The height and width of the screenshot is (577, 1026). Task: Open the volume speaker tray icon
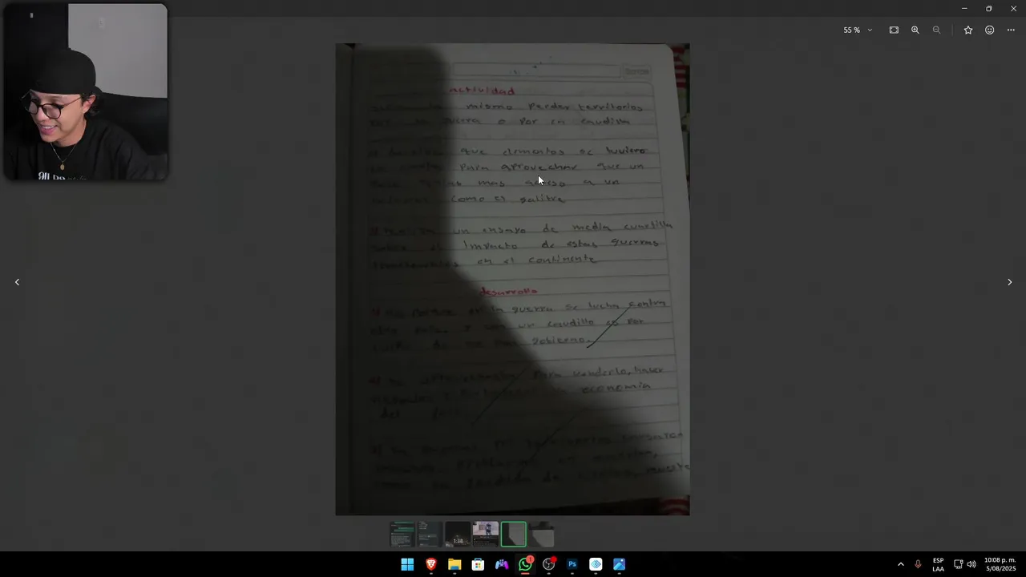click(x=971, y=564)
